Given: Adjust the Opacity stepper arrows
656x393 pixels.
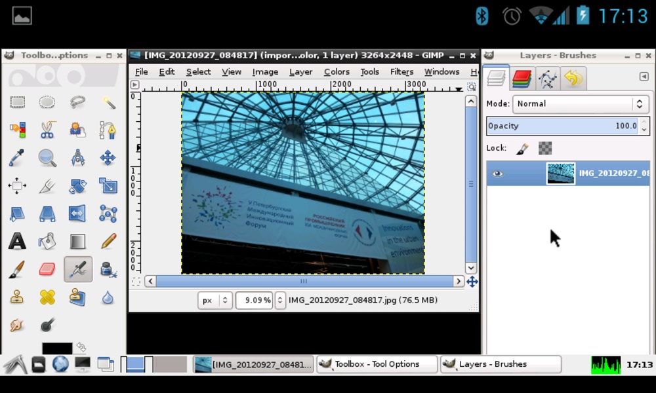Looking at the screenshot, I should 644,126.
